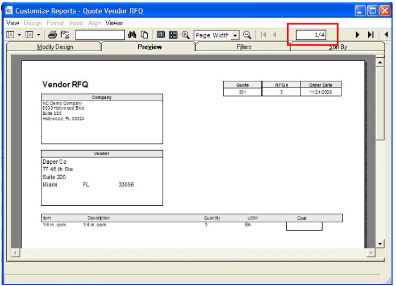The height and width of the screenshot is (286, 396).
Task: Click the zoom in magnifier icon
Action: click(186, 35)
